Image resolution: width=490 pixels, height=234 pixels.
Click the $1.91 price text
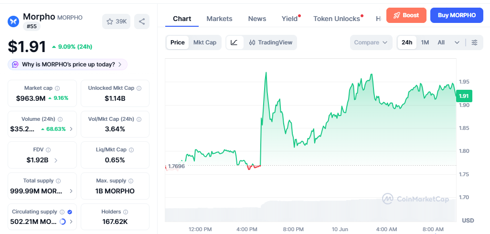(x=27, y=46)
